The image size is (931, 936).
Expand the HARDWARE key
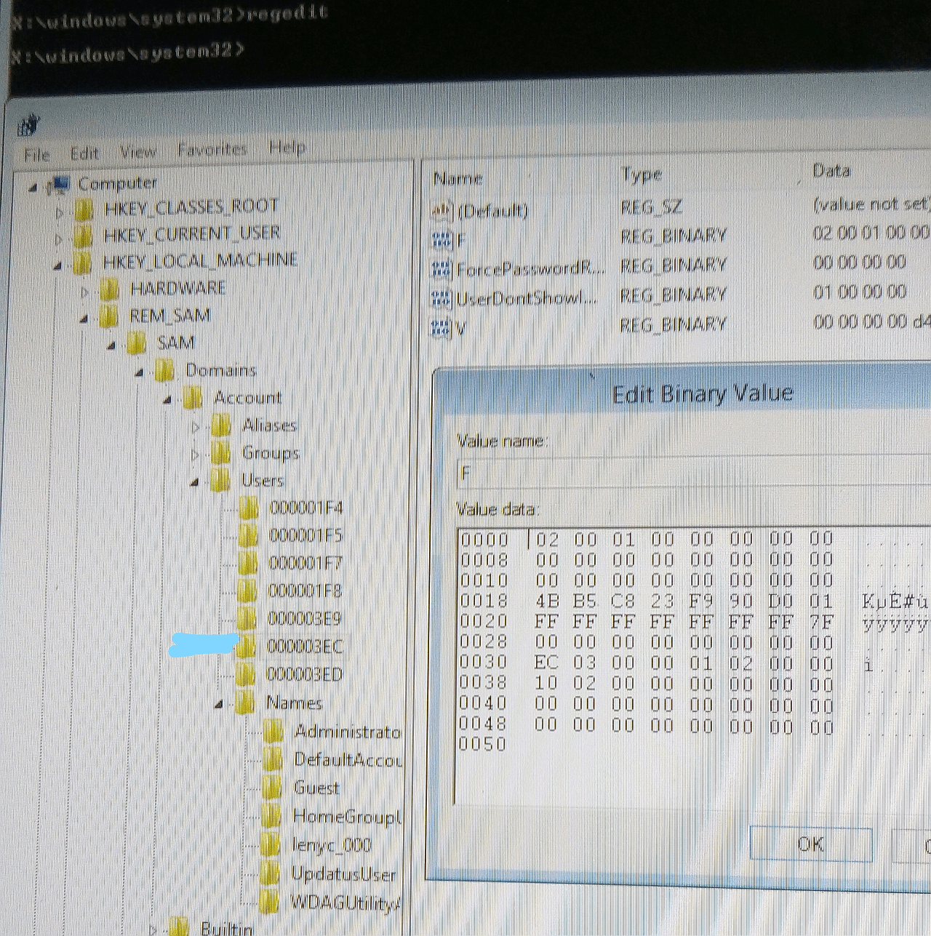click(85, 292)
